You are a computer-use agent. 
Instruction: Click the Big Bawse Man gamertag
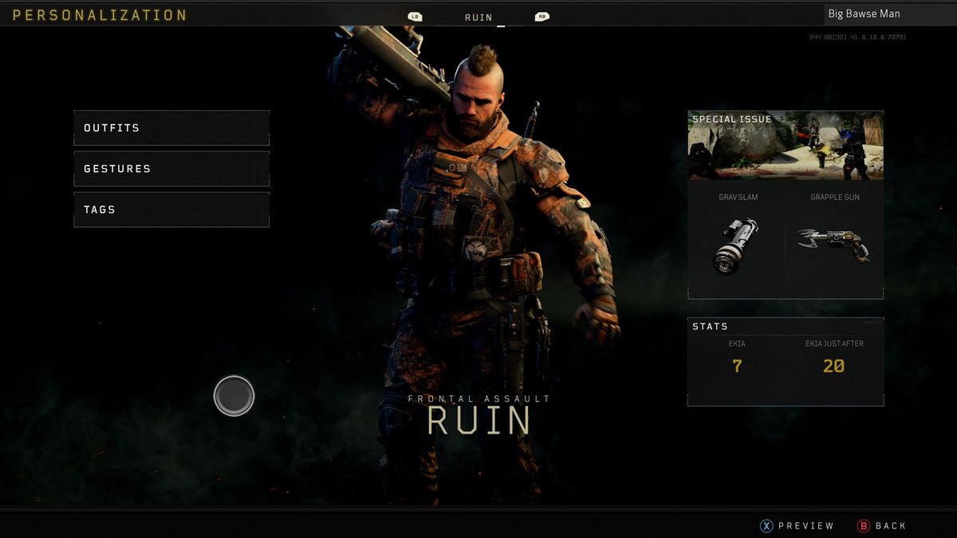point(864,13)
